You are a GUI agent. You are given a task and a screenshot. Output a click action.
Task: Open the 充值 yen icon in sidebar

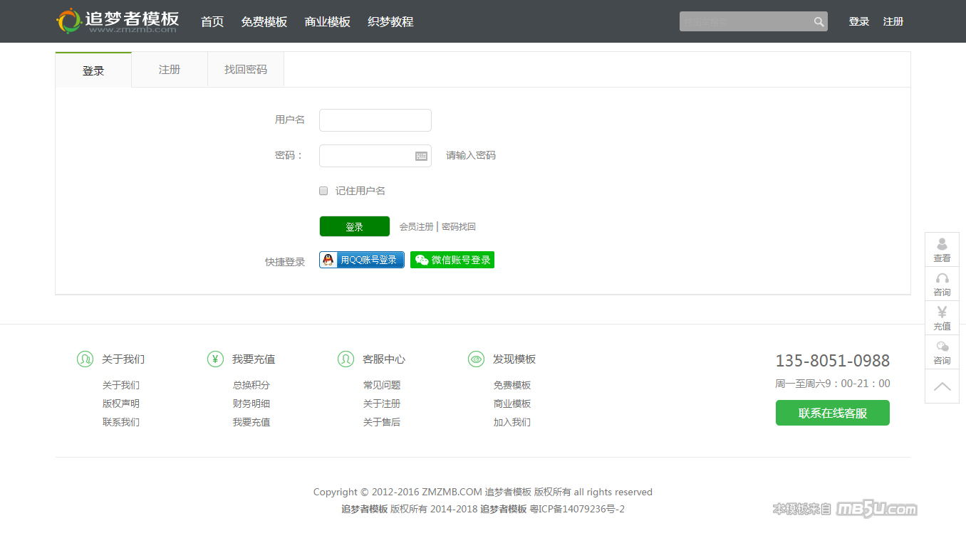pyautogui.click(x=942, y=318)
